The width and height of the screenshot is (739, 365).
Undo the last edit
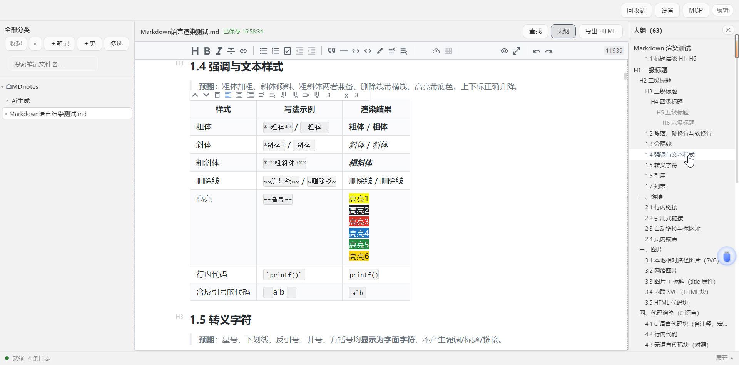pyautogui.click(x=537, y=51)
